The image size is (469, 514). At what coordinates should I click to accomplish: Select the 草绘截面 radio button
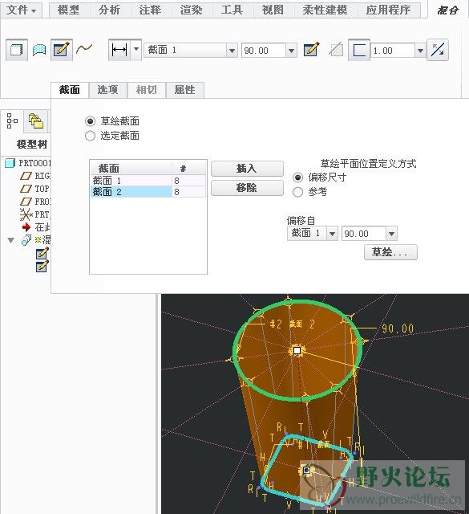pyautogui.click(x=90, y=121)
